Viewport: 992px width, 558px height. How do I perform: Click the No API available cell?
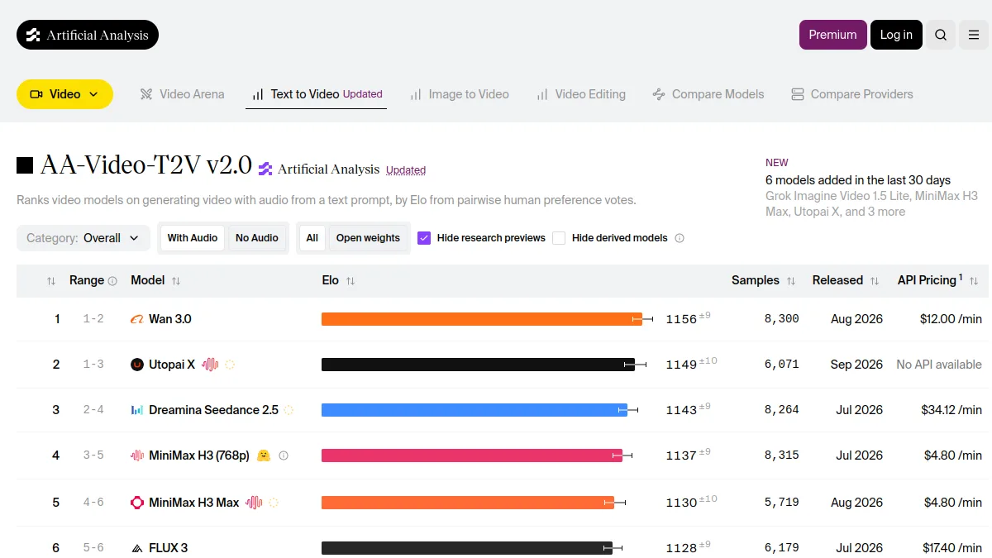click(939, 365)
